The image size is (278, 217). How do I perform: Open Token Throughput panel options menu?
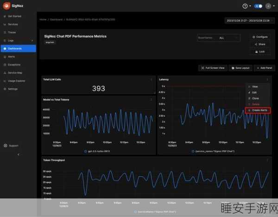(267, 160)
